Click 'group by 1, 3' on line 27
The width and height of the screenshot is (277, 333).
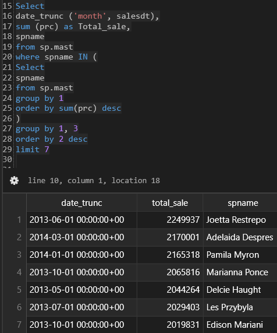(47, 129)
